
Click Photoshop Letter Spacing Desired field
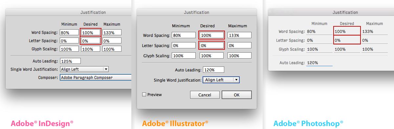347,40
